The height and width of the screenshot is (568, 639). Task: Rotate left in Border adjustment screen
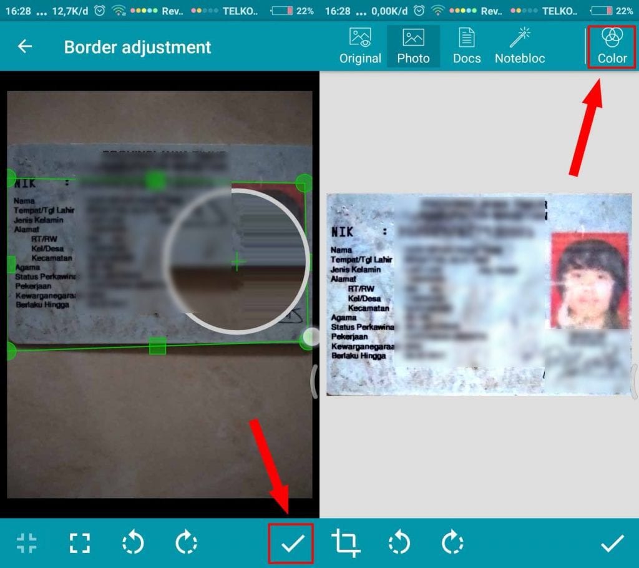click(133, 543)
